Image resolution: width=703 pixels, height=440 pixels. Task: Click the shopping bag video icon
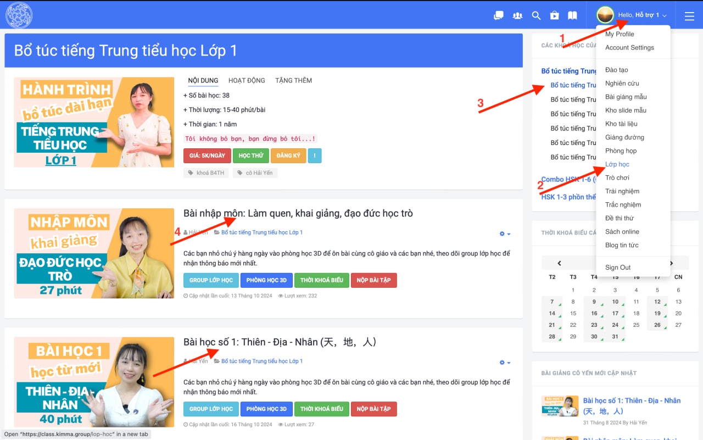coord(555,15)
